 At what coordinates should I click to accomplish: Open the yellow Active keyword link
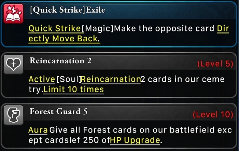click(x=42, y=79)
